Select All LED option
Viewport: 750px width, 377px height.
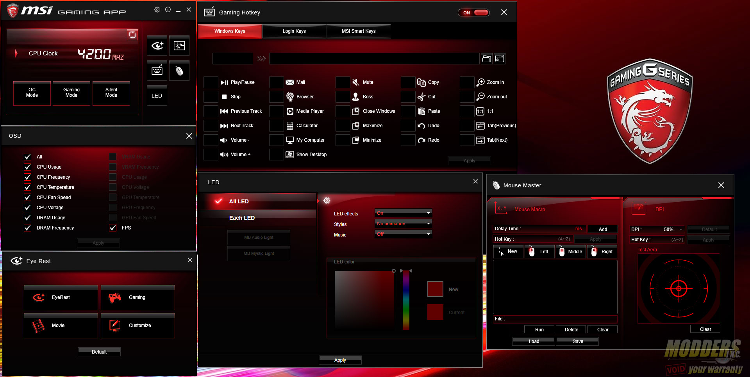[x=258, y=201]
